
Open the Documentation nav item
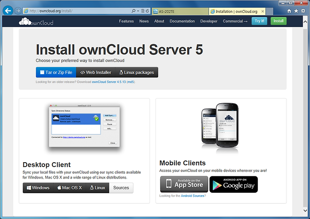click(182, 21)
